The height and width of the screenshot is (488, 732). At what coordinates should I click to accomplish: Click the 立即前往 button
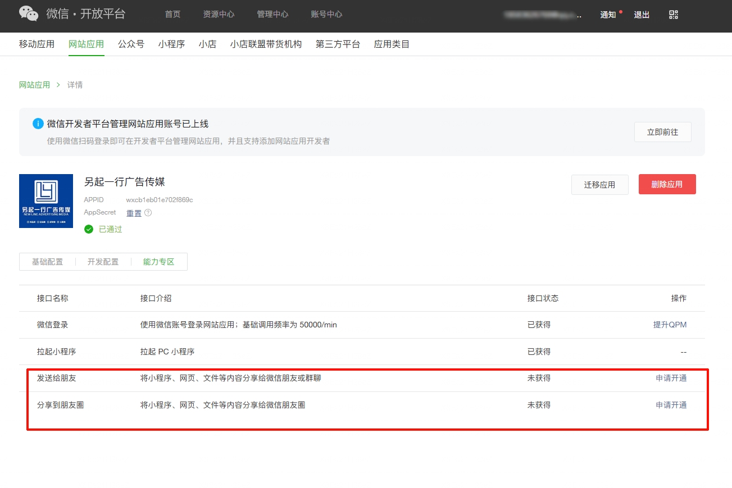point(662,131)
